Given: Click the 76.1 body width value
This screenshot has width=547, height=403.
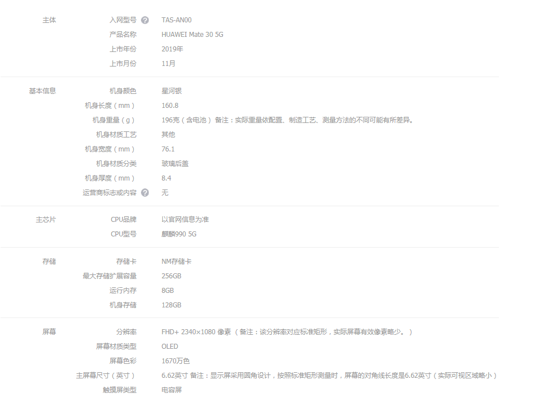Looking at the screenshot, I should (x=168, y=149).
